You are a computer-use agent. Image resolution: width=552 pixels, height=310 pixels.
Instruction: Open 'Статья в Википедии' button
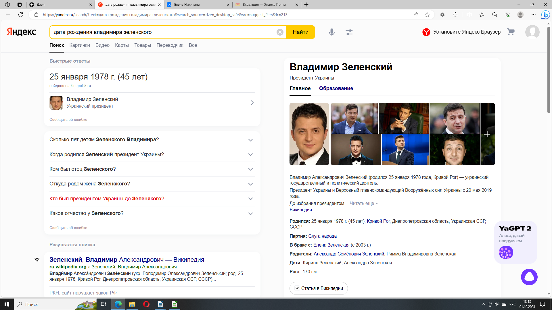click(319, 288)
